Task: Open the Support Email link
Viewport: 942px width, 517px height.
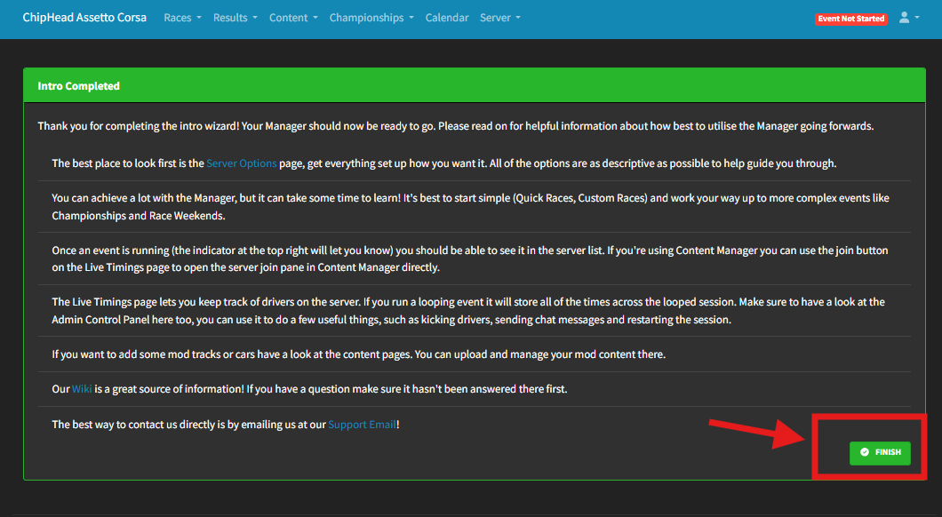Action: (363, 425)
